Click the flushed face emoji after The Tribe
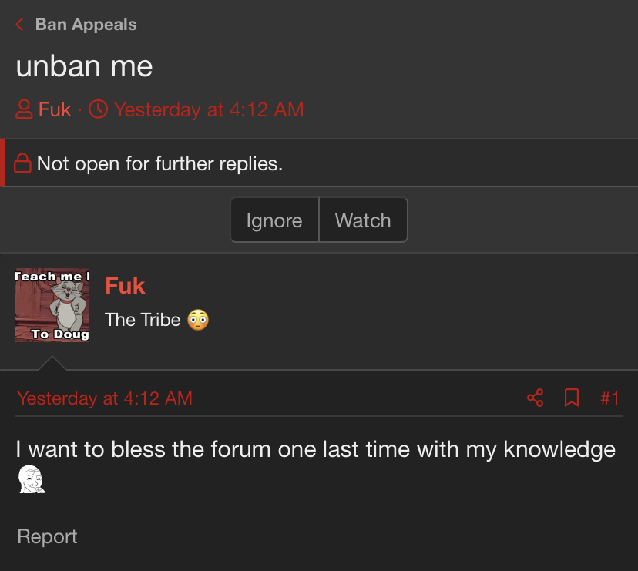This screenshot has width=638, height=571. [x=198, y=320]
